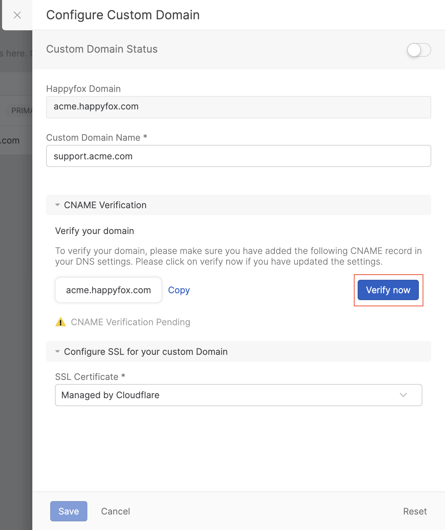Click the Verify now button

coord(388,290)
